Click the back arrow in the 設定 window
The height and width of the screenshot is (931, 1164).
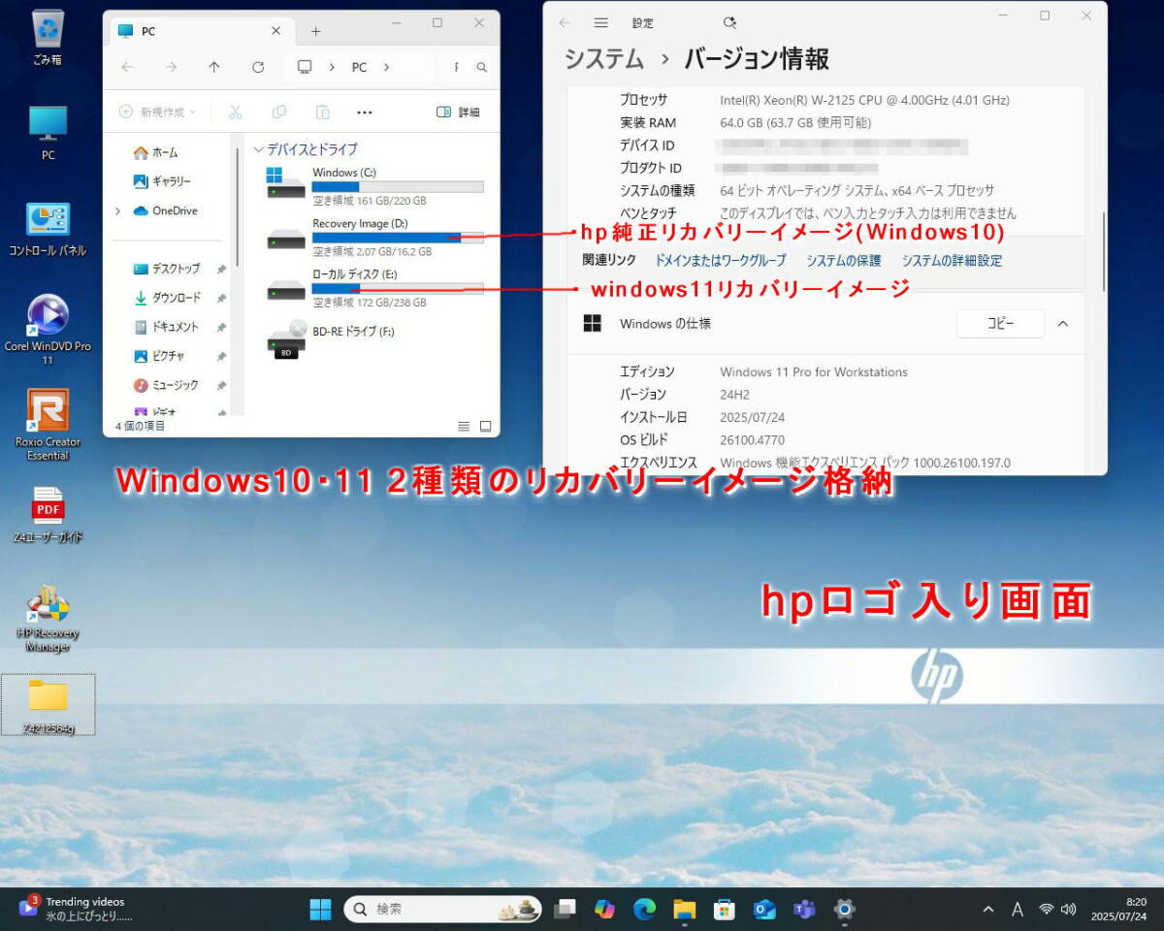565,22
